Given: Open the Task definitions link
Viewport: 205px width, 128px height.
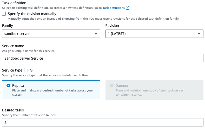Looking at the screenshot, I should [114, 8].
